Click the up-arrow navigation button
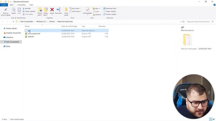Screen dimensions: 216x121 click(13, 22)
